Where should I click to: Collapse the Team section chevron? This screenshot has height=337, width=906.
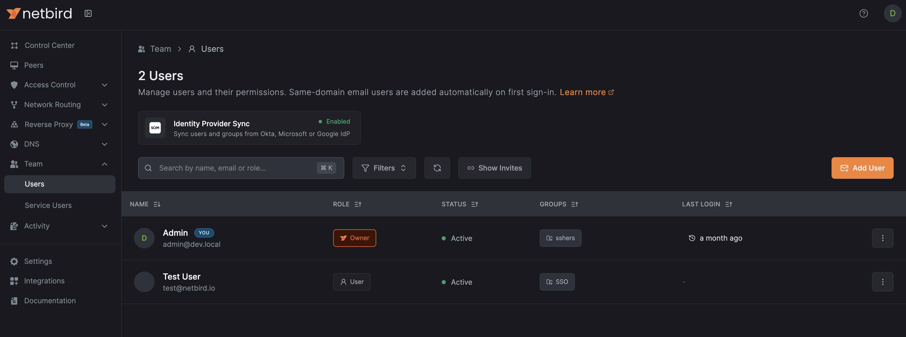104,164
